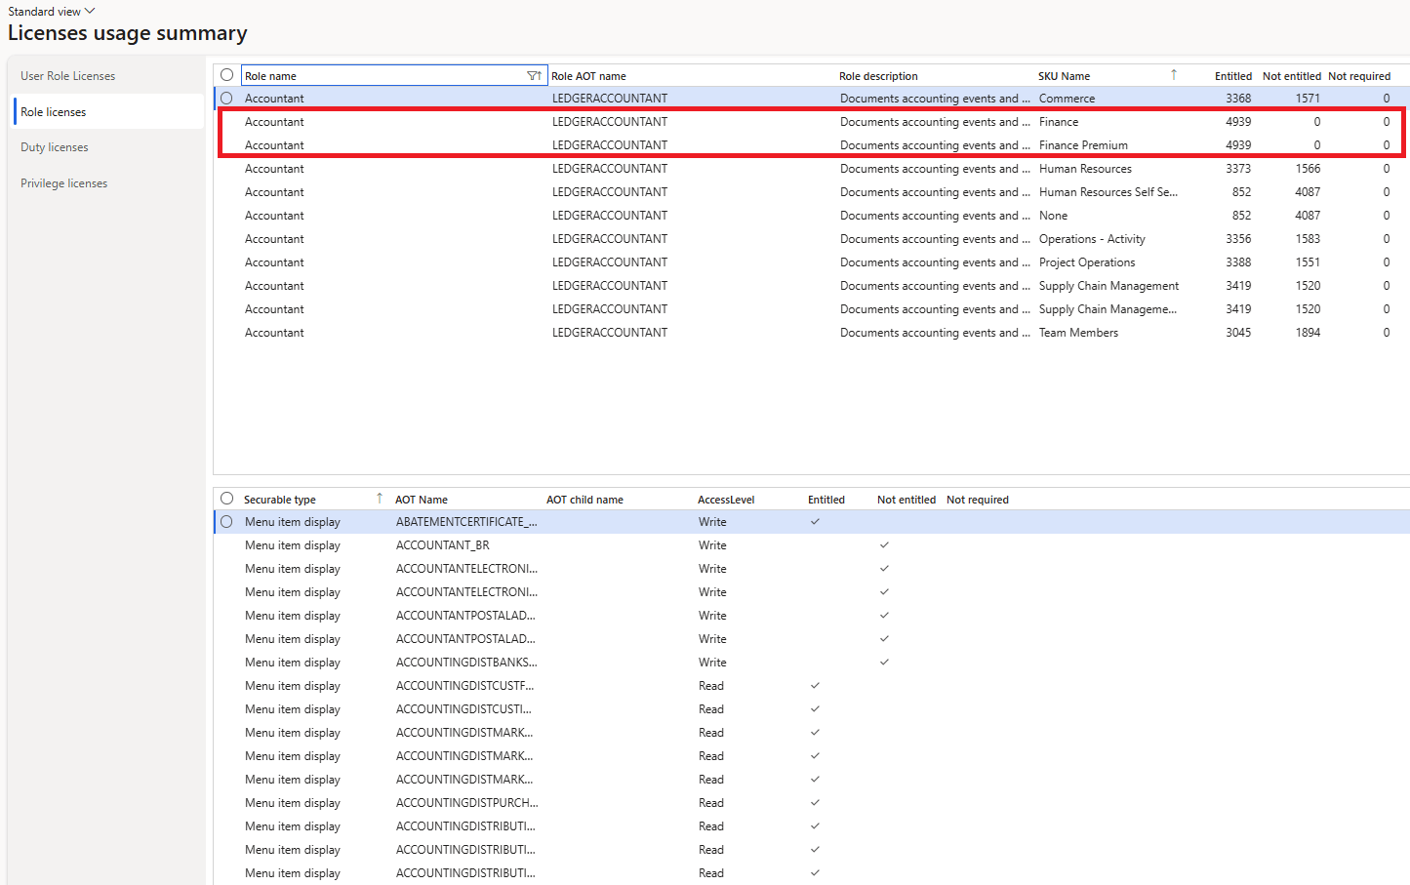Click the Entitled checkmark for ACCOUNTINGDISTPURCH row

[815, 803]
